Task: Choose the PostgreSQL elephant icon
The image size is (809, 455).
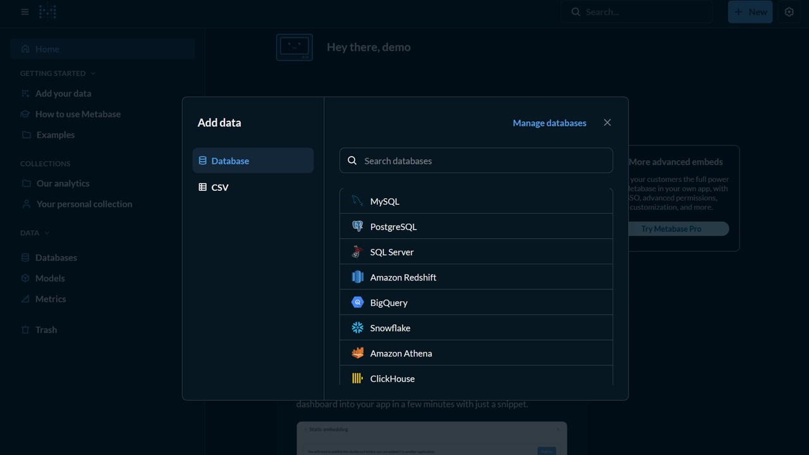Action: tap(358, 226)
